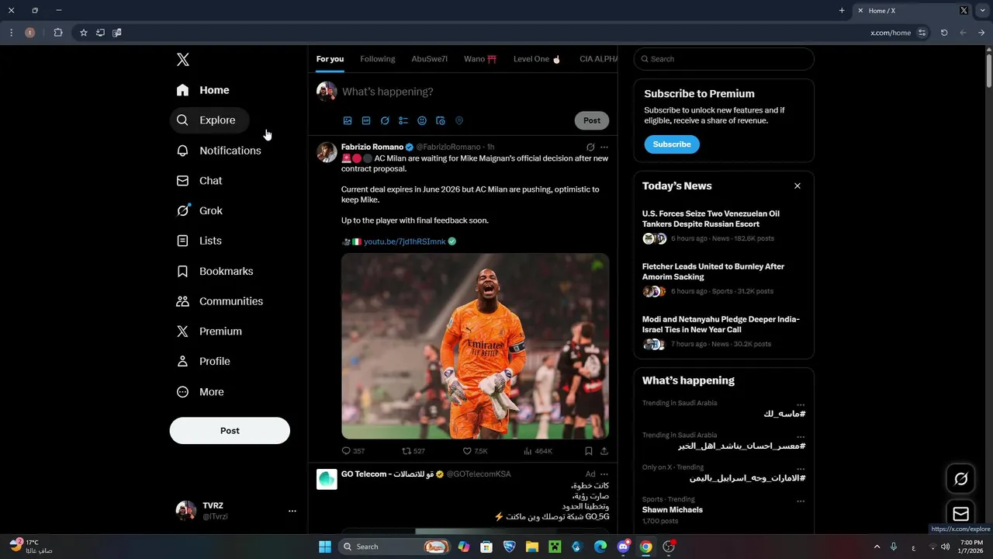This screenshot has height=559, width=993.
Task: Click the Grok icon on Fabrizio Romano's post
Action: 590,147
